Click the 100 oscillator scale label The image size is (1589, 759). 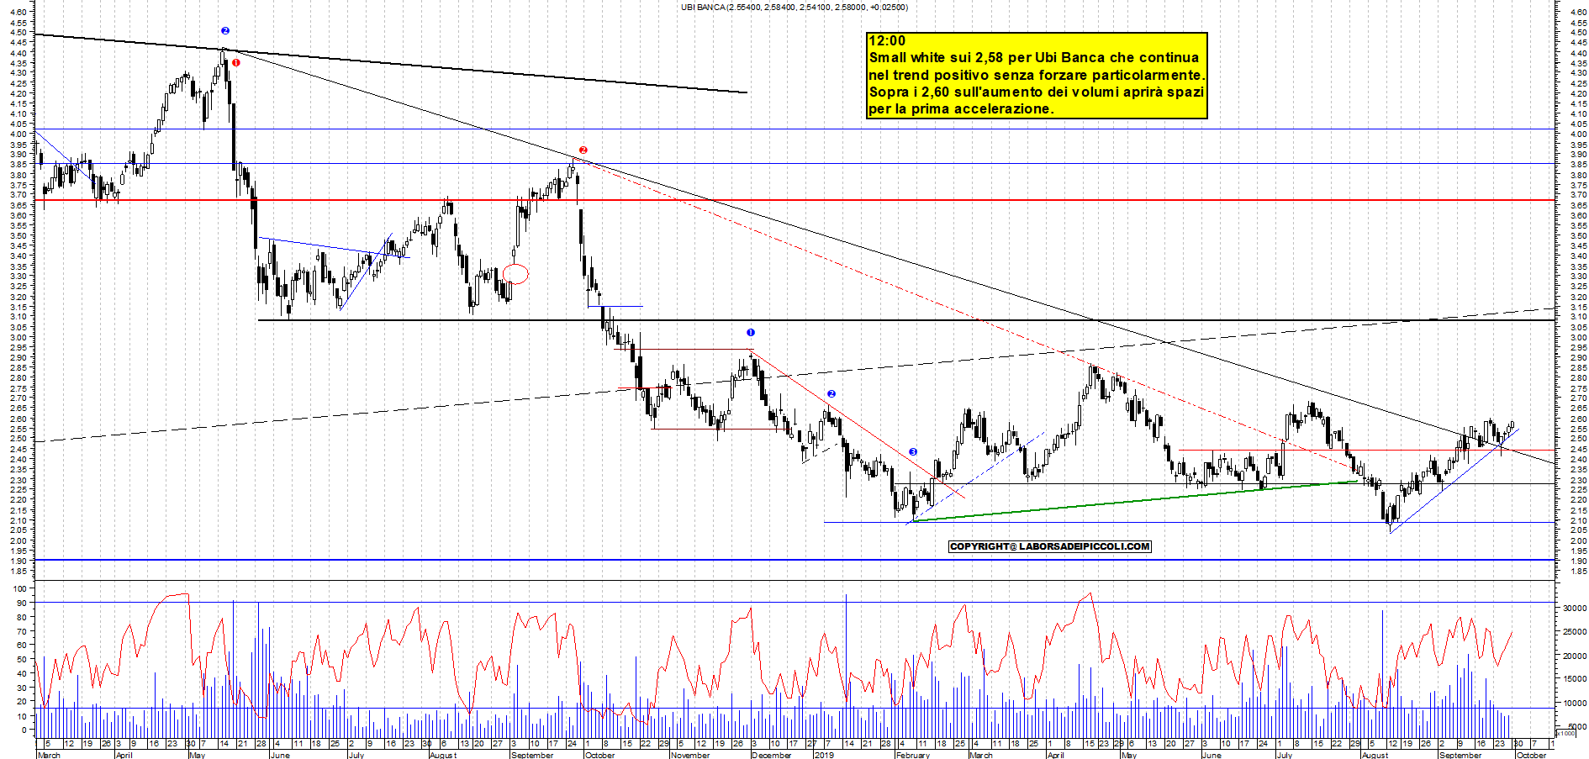coord(21,589)
